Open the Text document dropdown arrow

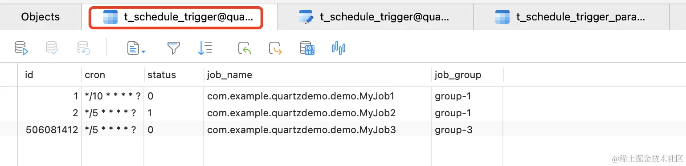tap(143, 52)
